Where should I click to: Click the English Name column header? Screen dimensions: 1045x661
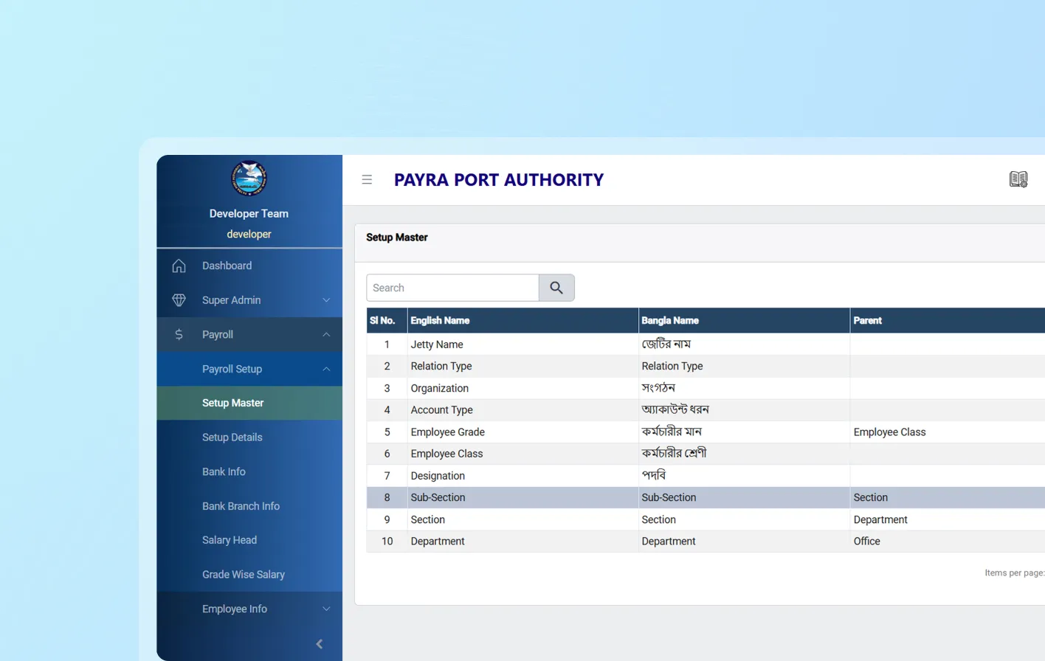pos(441,321)
